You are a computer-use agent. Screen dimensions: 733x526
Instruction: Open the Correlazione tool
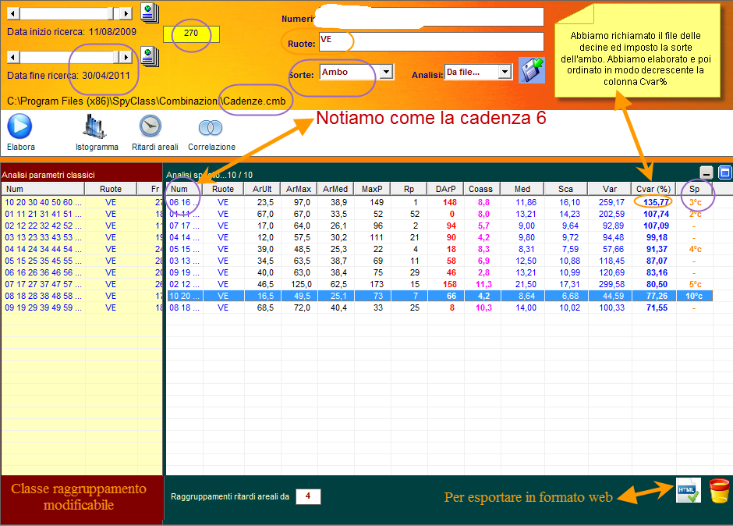pyautogui.click(x=211, y=127)
